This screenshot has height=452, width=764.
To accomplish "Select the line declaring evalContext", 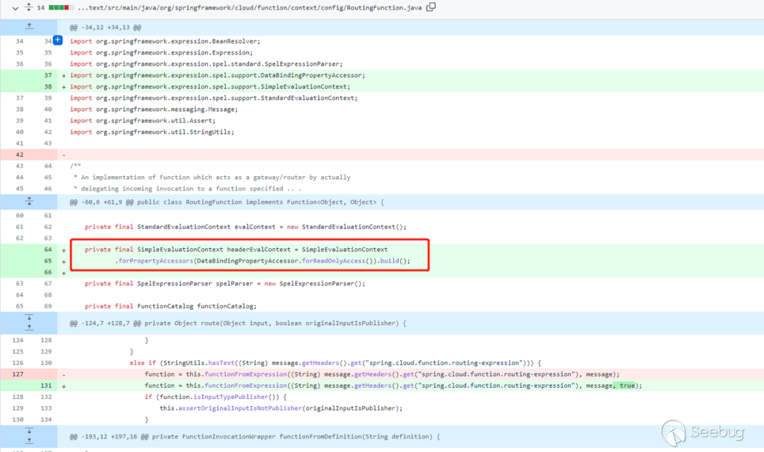I will pos(245,226).
